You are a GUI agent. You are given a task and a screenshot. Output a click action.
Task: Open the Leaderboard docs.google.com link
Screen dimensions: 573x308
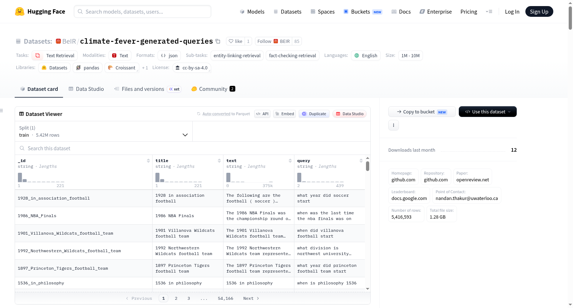pos(409,195)
